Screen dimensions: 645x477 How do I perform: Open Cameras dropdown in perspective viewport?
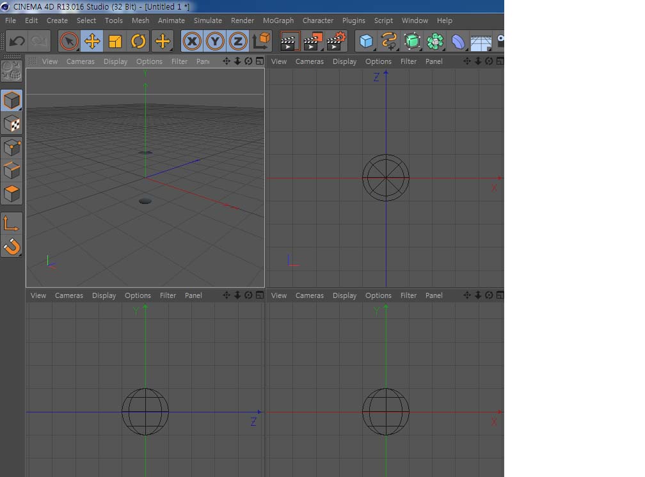[81, 61]
